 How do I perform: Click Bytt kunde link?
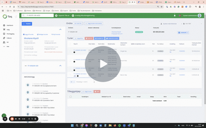(56, 34)
